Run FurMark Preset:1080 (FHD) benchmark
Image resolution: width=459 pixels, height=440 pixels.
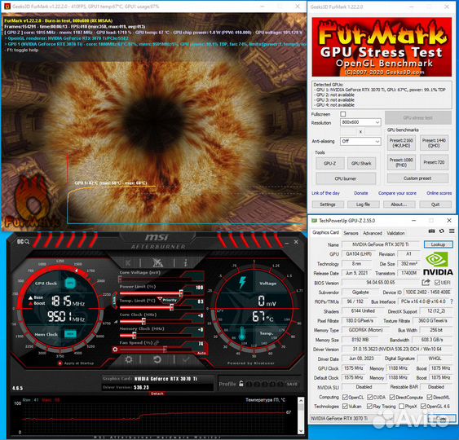pos(401,162)
